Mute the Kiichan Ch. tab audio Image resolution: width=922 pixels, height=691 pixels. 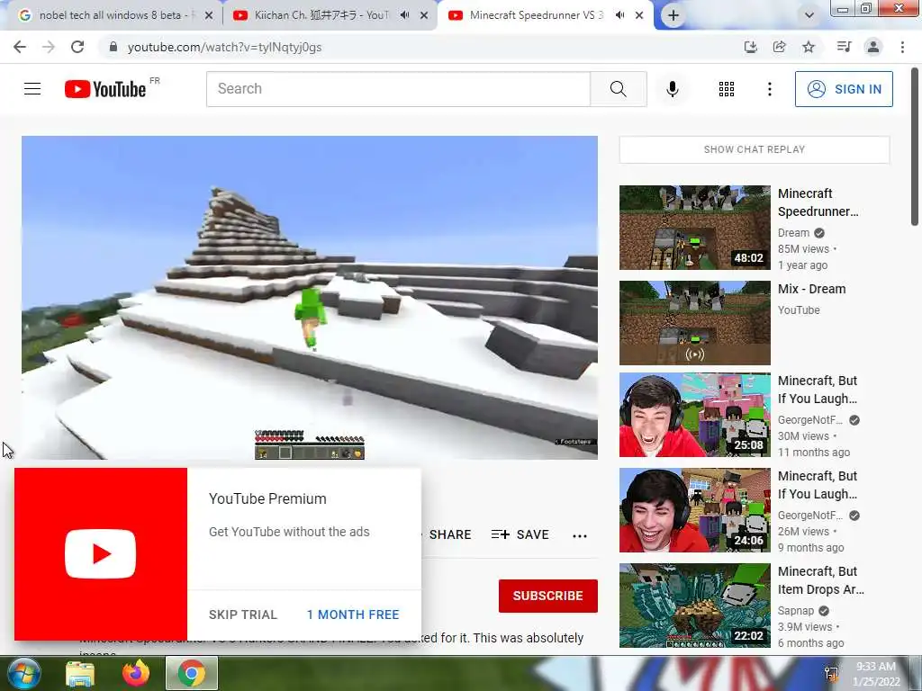tap(404, 15)
